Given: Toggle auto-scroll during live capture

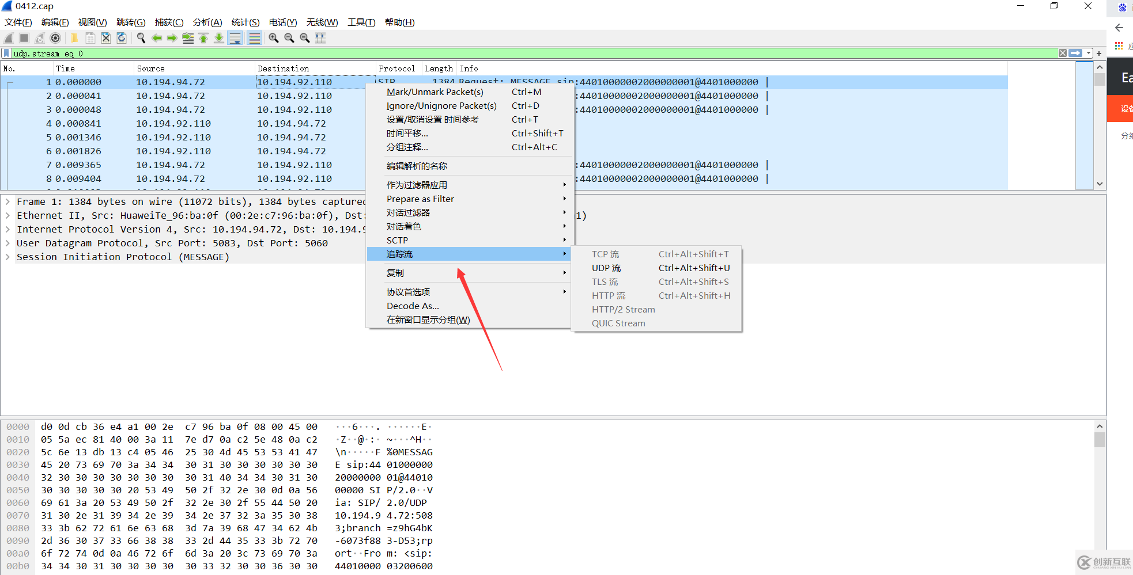Looking at the screenshot, I should pyautogui.click(x=235, y=38).
